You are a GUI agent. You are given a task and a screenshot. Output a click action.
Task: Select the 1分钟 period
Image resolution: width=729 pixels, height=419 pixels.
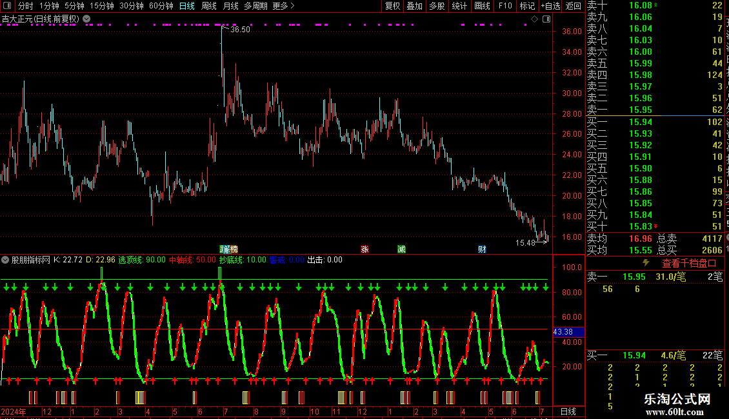(49, 6)
